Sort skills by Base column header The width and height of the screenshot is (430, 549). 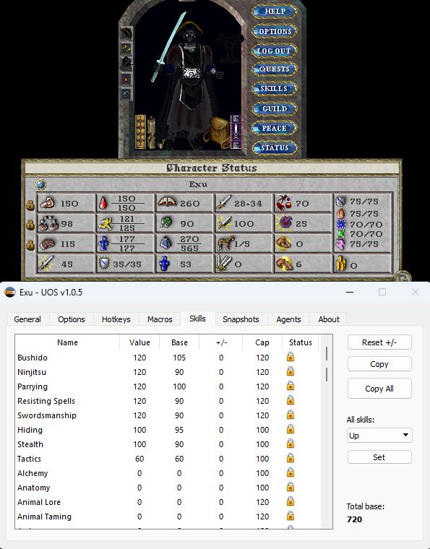tap(179, 342)
